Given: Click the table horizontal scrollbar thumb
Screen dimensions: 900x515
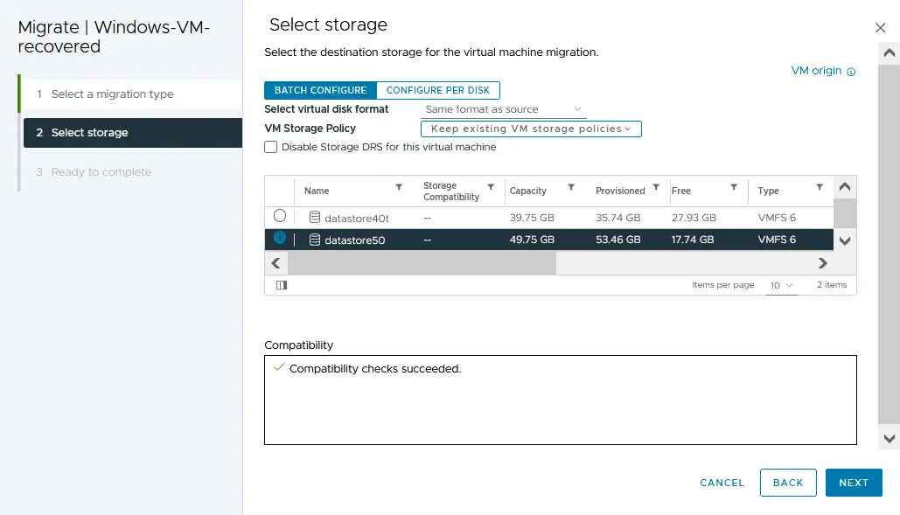Looking at the screenshot, I should (422, 263).
